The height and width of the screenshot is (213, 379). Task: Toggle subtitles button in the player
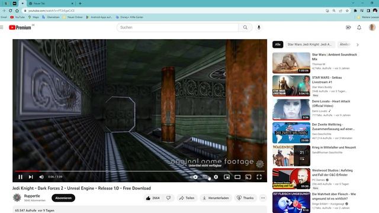(205, 177)
